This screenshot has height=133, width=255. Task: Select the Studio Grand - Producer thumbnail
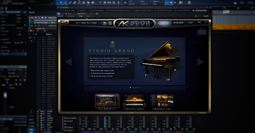pos(107,101)
